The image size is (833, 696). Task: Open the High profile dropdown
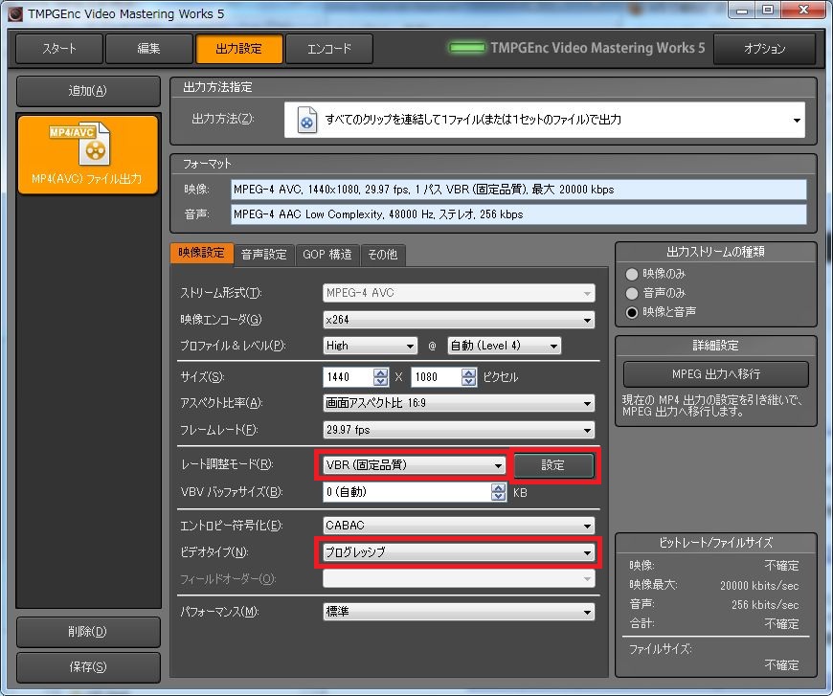click(370, 346)
